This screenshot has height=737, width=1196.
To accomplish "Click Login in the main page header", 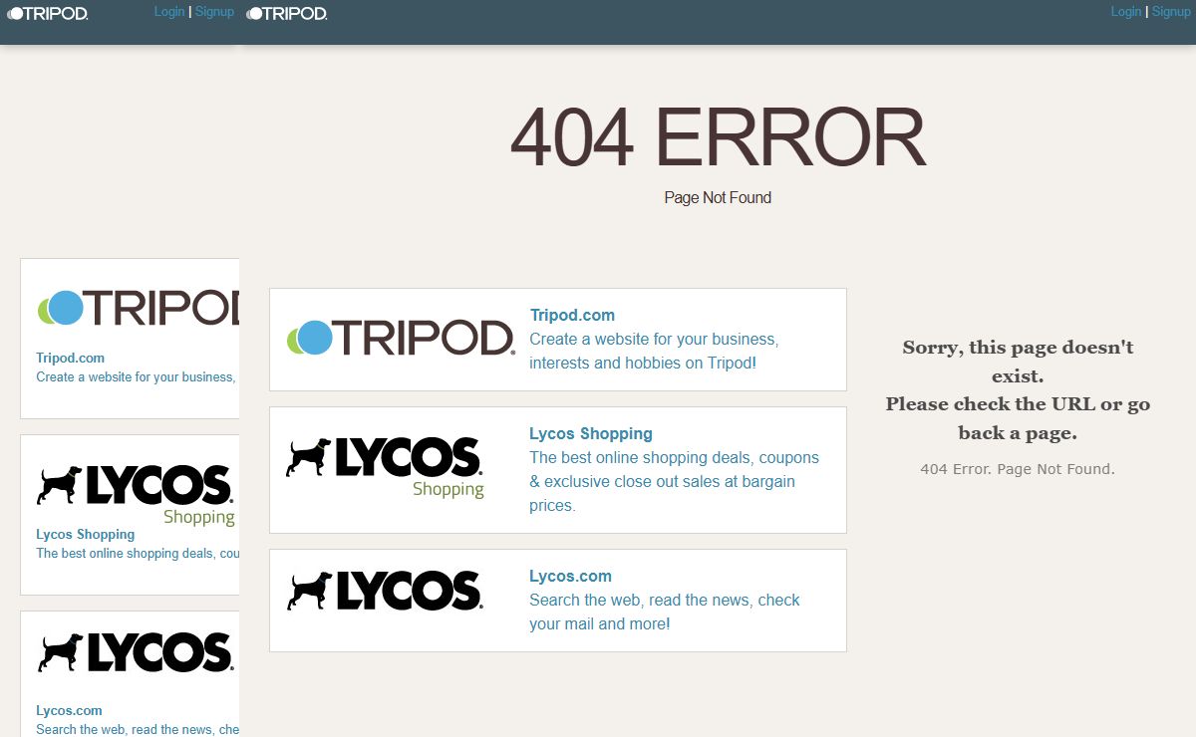I will click(1126, 12).
